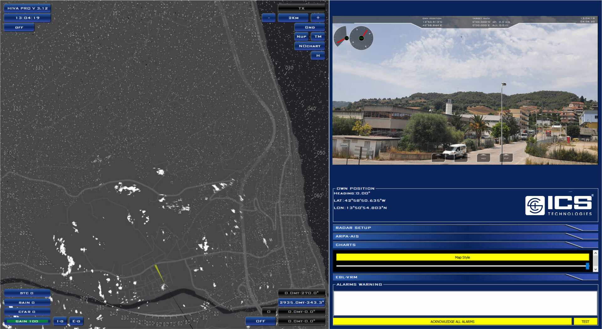Zoom out radar range with minus button
Image resolution: width=602 pixels, height=329 pixels.
pos(269,18)
